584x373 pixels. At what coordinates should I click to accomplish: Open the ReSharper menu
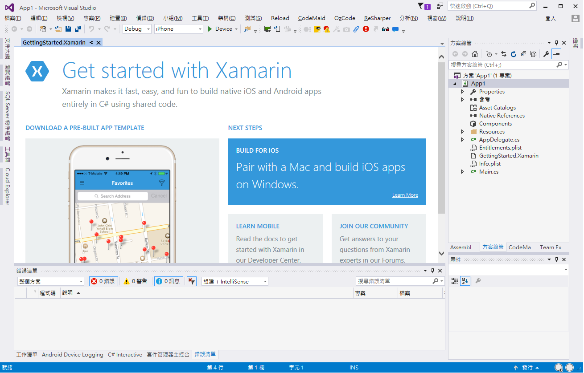click(377, 18)
